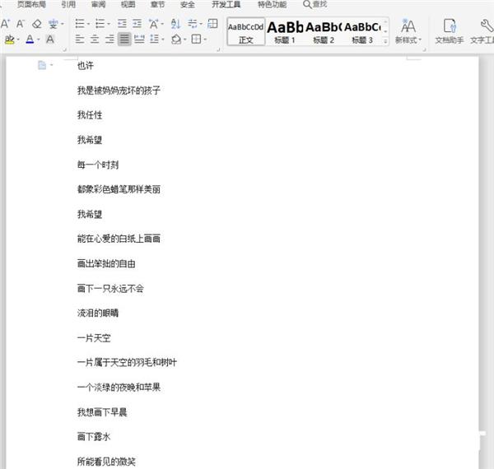This screenshot has height=469, width=494.
Task: Click the Chinese text layout A icon
Action: (x=154, y=24)
